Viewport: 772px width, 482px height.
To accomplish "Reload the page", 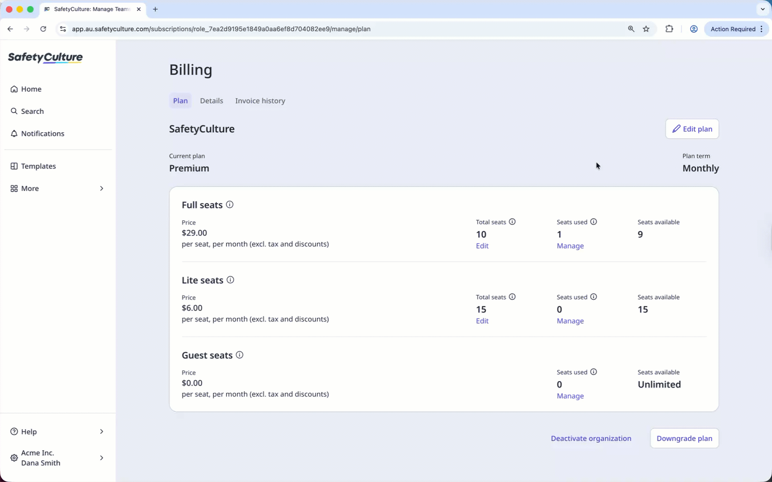I will click(x=43, y=29).
